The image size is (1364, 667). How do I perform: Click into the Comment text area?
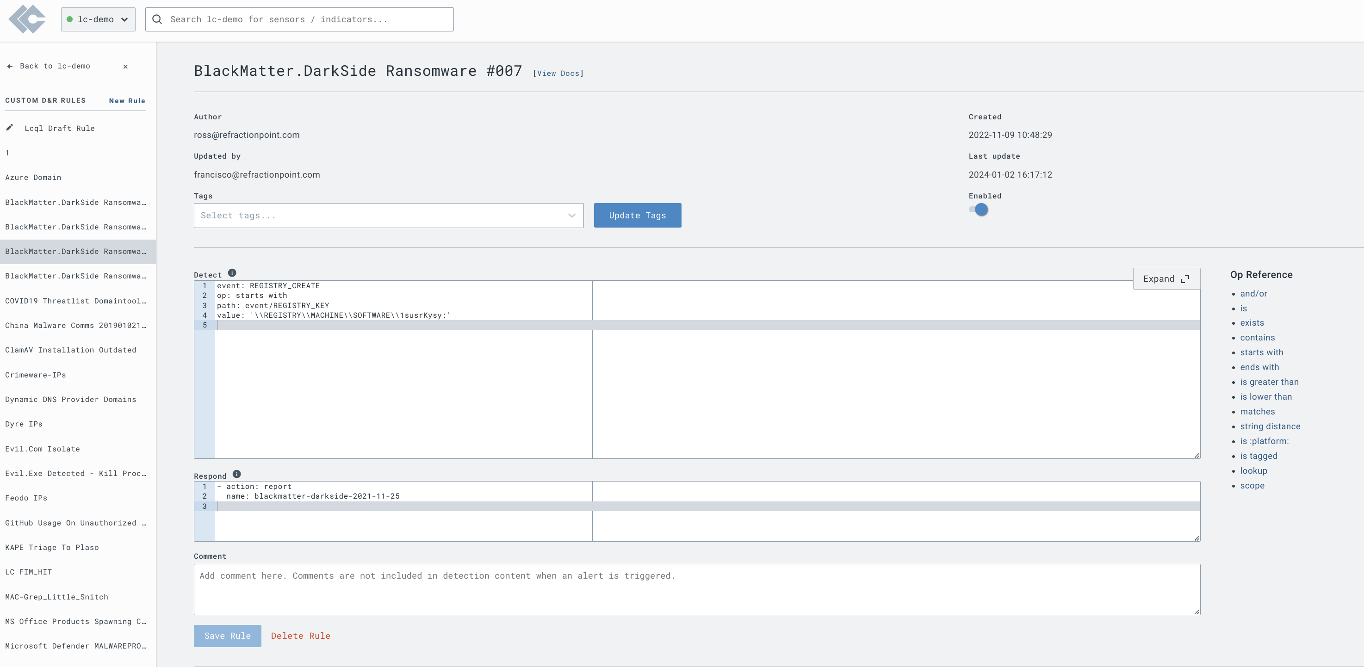(696, 589)
